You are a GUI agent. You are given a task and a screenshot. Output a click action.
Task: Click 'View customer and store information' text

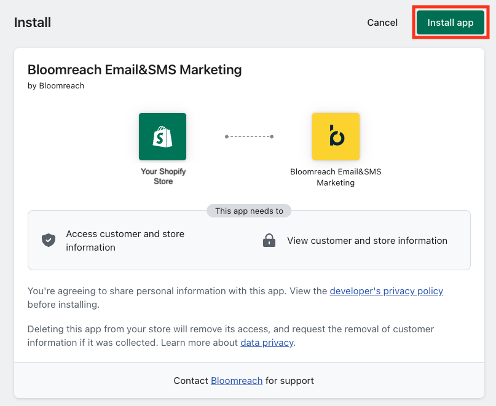point(367,241)
